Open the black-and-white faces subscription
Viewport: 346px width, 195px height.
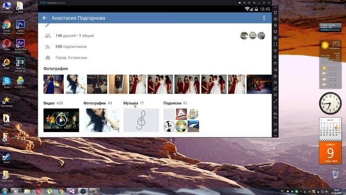click(169, 126)
